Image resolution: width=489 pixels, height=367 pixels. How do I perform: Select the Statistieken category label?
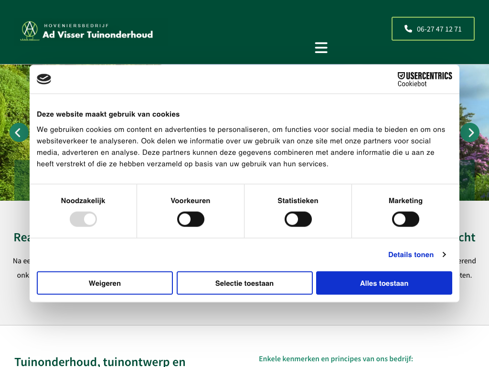(x=298, y=201)
